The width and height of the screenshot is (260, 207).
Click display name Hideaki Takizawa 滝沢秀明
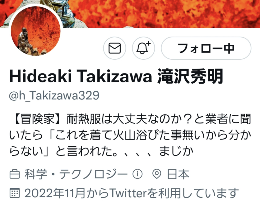[x=116, y=76]
